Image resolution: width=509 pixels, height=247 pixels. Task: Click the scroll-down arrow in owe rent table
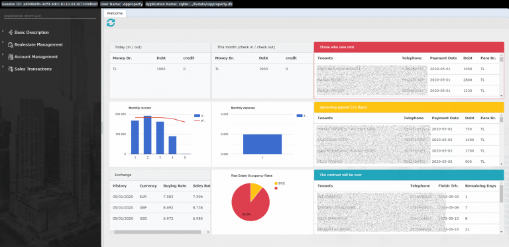[x=501, y=96]
